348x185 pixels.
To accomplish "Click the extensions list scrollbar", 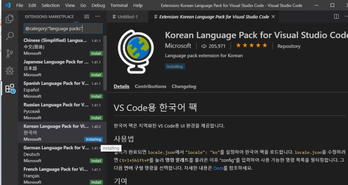I will (x=105, y=63).
